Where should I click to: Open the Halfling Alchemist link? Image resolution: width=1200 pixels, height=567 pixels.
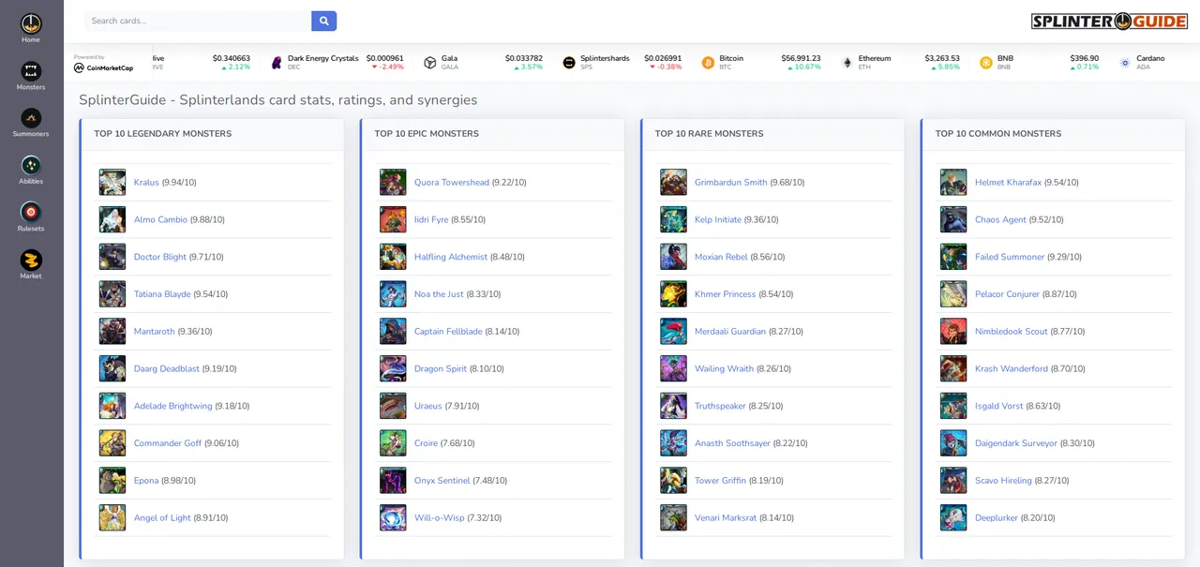[451, 257]
